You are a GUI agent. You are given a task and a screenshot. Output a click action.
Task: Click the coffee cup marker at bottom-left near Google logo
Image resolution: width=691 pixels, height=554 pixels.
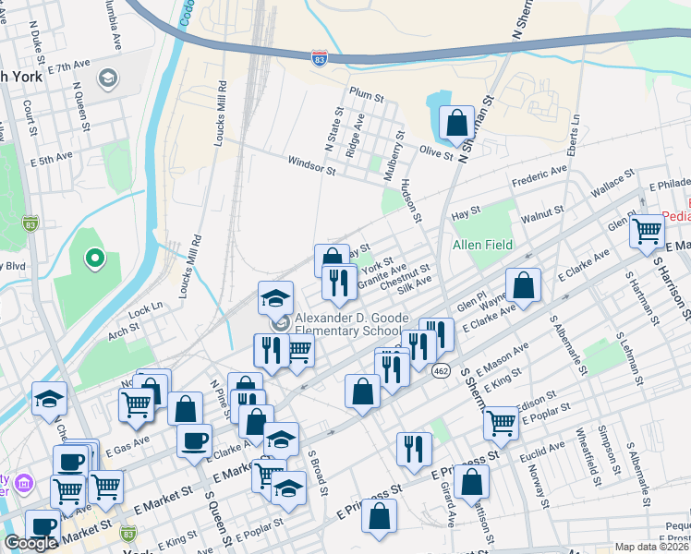click(42, 526)
